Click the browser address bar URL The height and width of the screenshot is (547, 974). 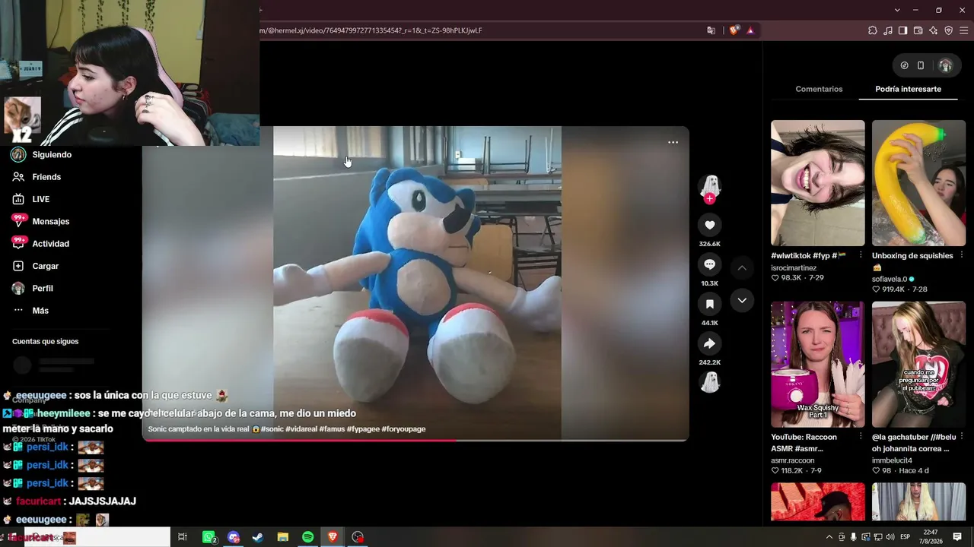coord(371,30)
